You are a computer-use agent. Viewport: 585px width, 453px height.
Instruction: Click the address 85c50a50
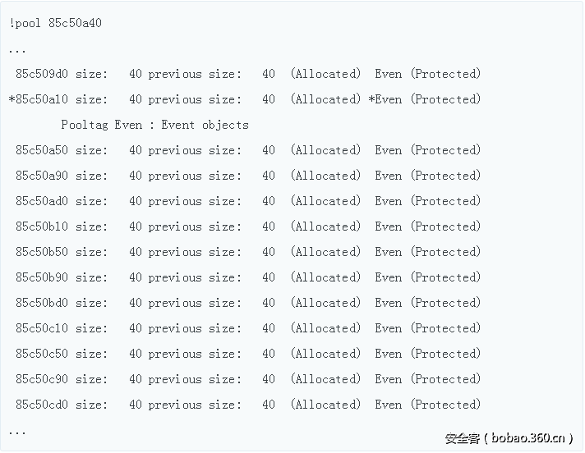pyautogui.click(x=41, y=150)
